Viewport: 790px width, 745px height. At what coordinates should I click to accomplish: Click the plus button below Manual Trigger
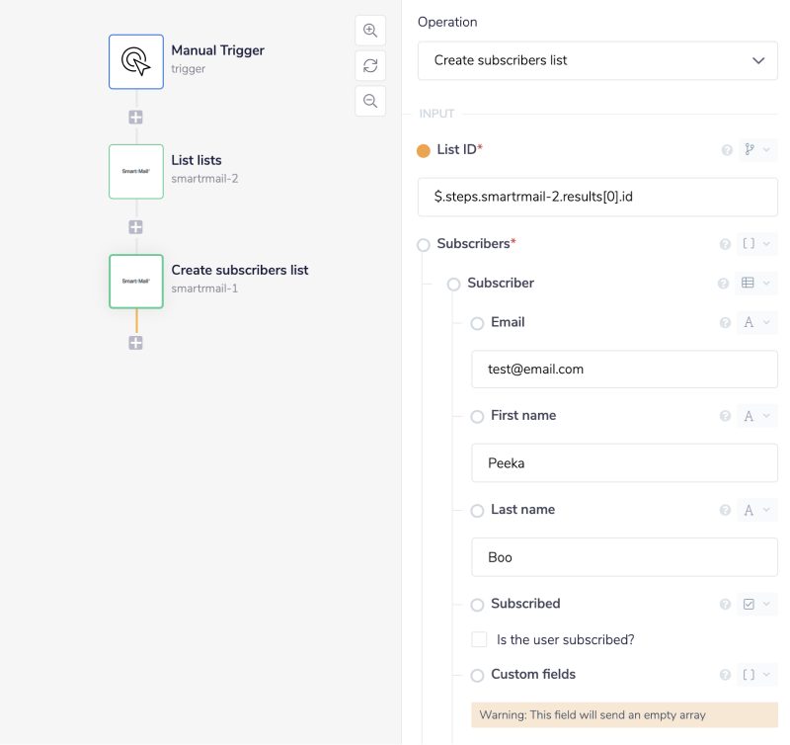(135, 117)
